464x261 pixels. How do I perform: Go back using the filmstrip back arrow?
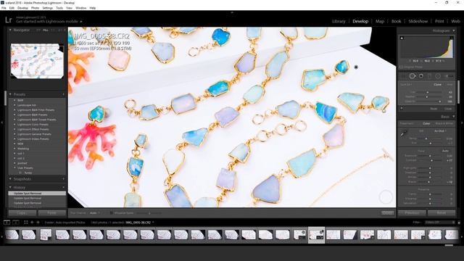tap(32, 223)
